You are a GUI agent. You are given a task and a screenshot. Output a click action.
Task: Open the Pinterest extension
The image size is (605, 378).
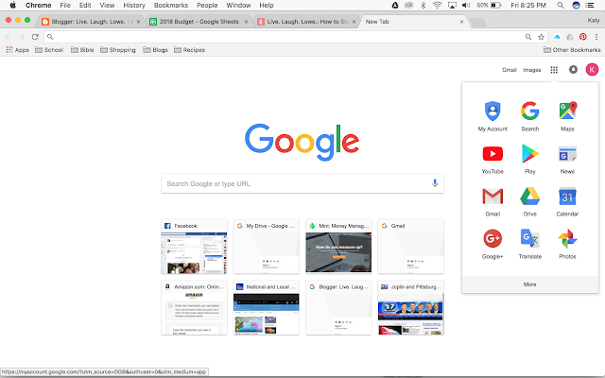(x=582, y=37)
